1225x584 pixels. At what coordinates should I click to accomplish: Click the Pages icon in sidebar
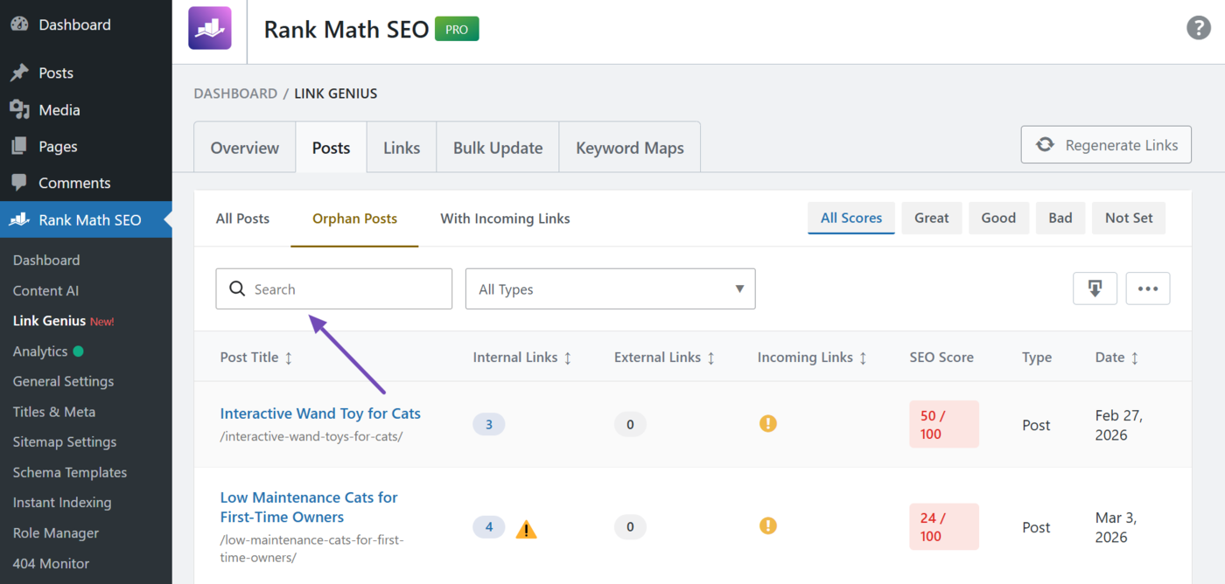[19, 146]
